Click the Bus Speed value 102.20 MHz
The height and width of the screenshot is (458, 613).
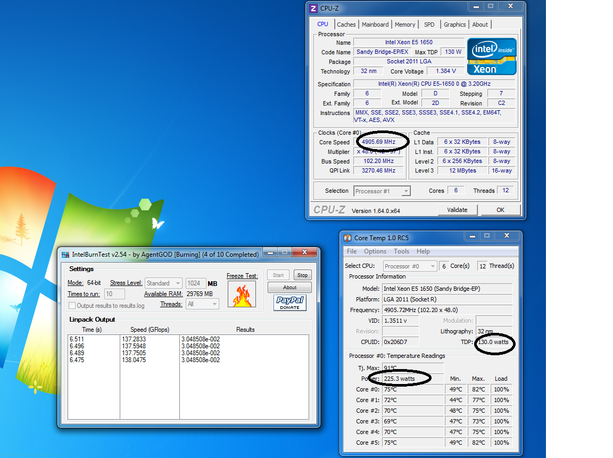coord(378,161)
